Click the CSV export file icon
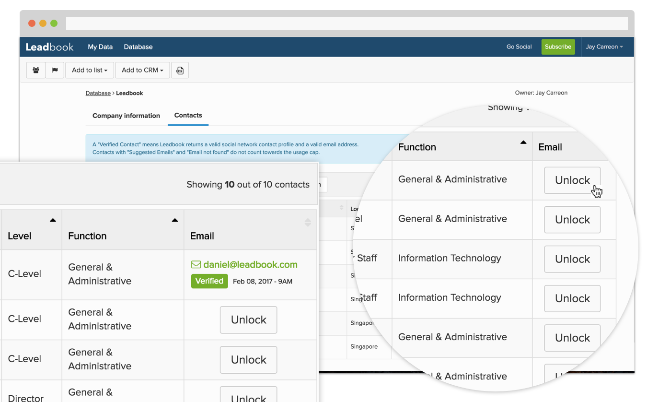647x402 pixels. coord(180,70)
